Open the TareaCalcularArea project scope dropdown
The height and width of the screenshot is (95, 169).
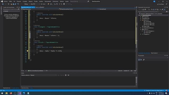[x=40, y=9]
